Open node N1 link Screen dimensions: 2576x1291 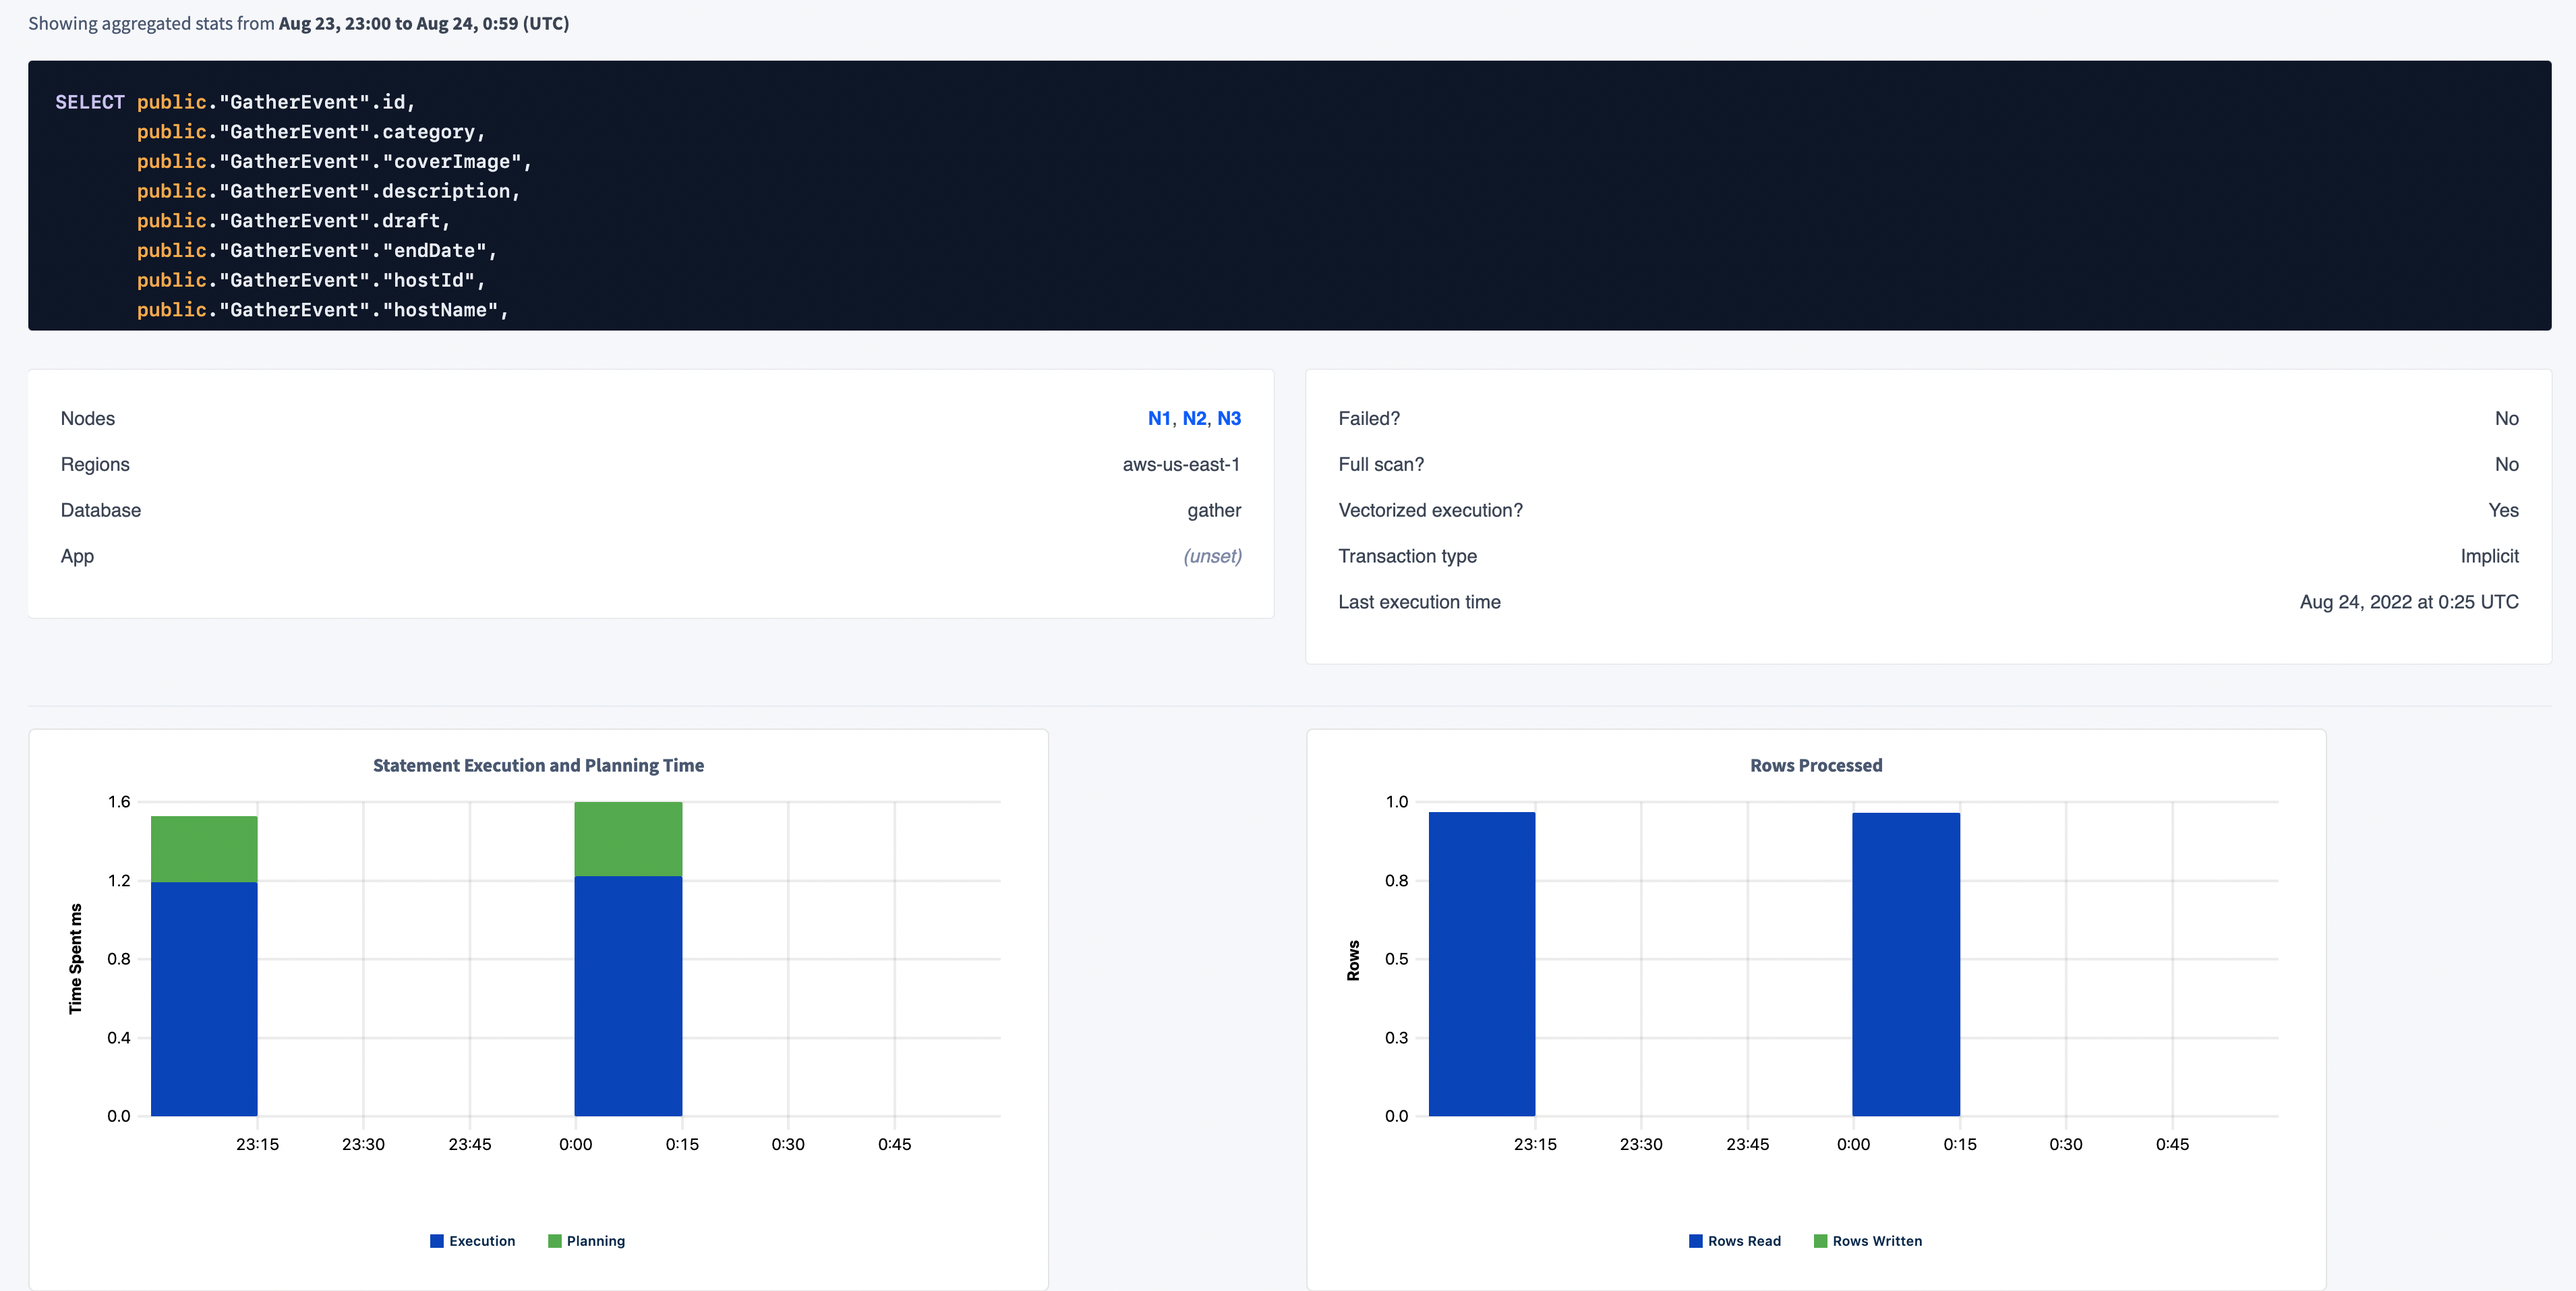click(1158, 418)
